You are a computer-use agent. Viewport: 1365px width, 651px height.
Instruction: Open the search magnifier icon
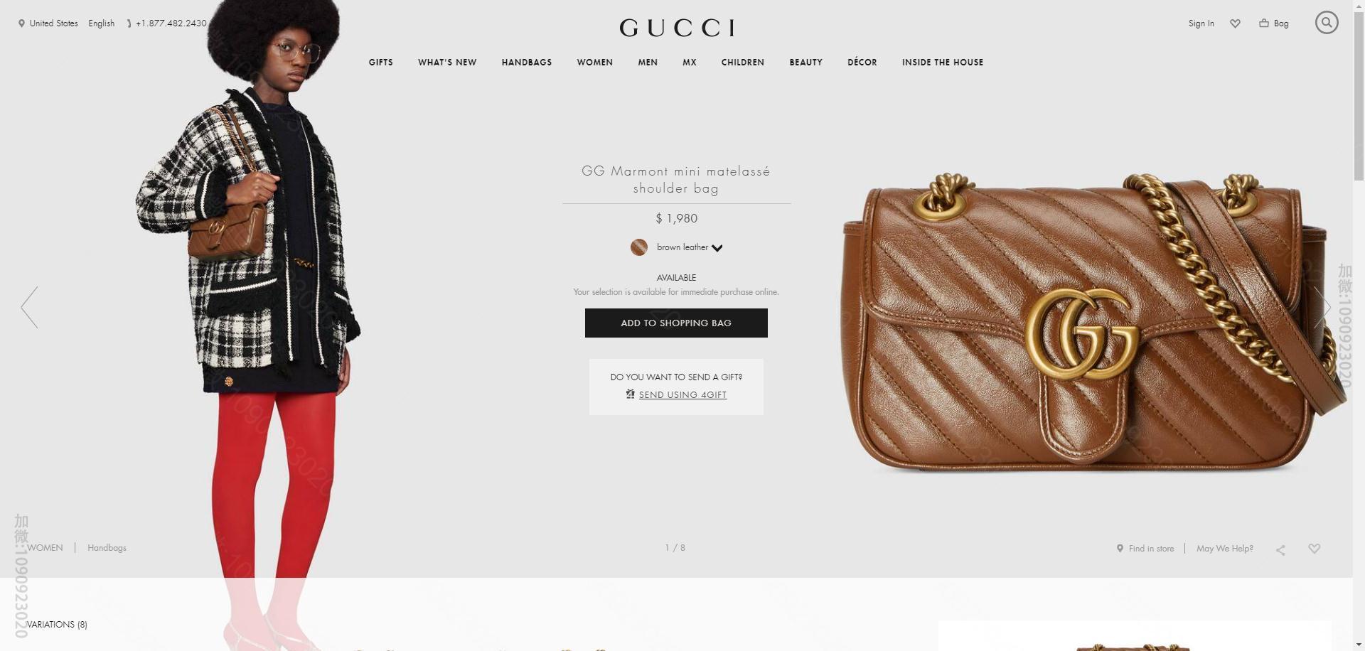click(x=1327, y=23)
